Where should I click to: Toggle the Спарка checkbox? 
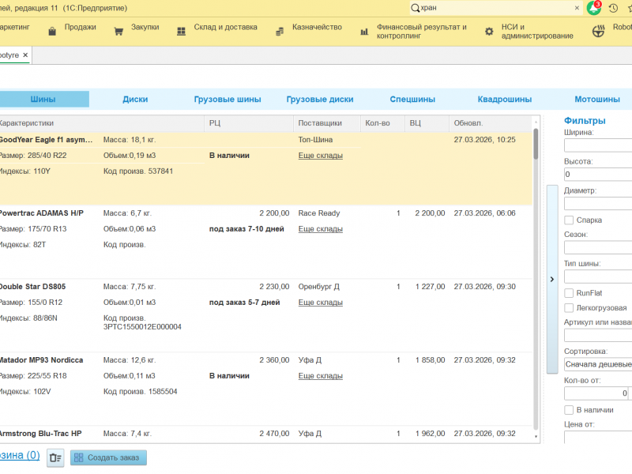point(569,220)
